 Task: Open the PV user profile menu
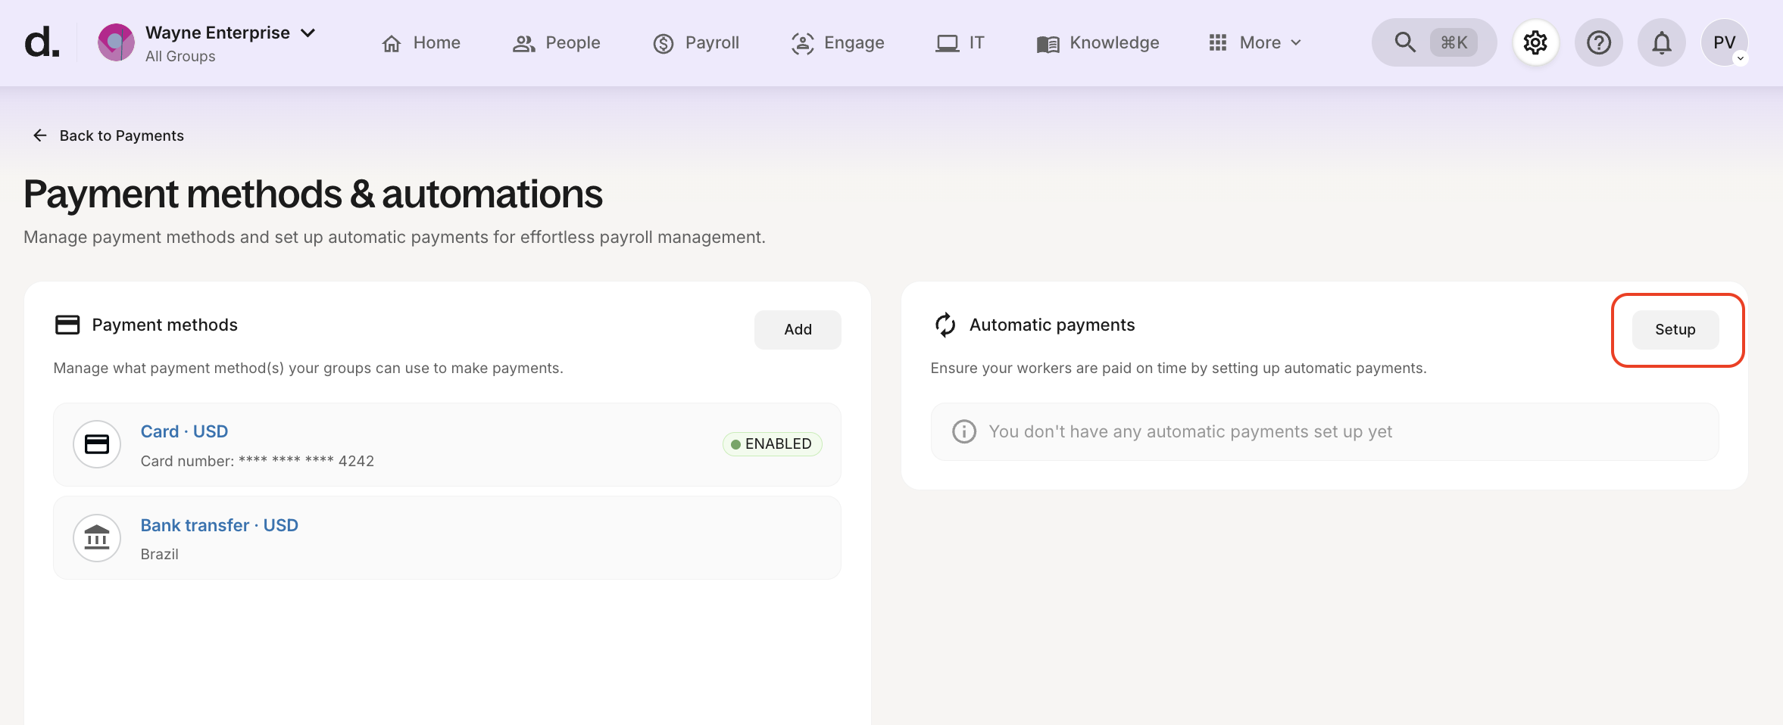pyautogui.click(x=1724, y=42)
